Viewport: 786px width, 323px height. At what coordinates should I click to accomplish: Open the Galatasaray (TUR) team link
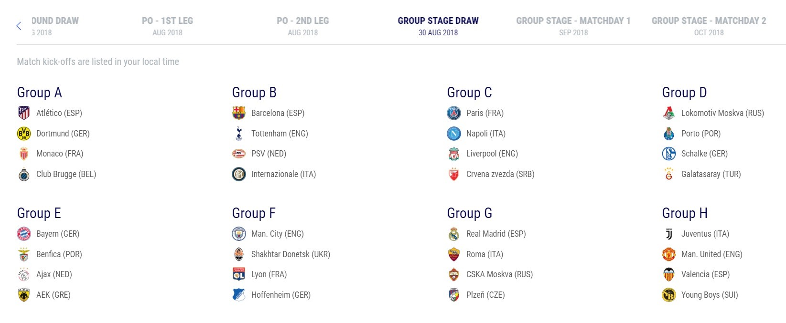coord(711,174)
